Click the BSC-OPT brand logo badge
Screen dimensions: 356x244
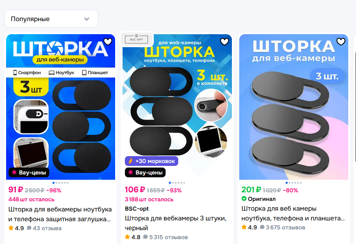[x=136, y=39]
